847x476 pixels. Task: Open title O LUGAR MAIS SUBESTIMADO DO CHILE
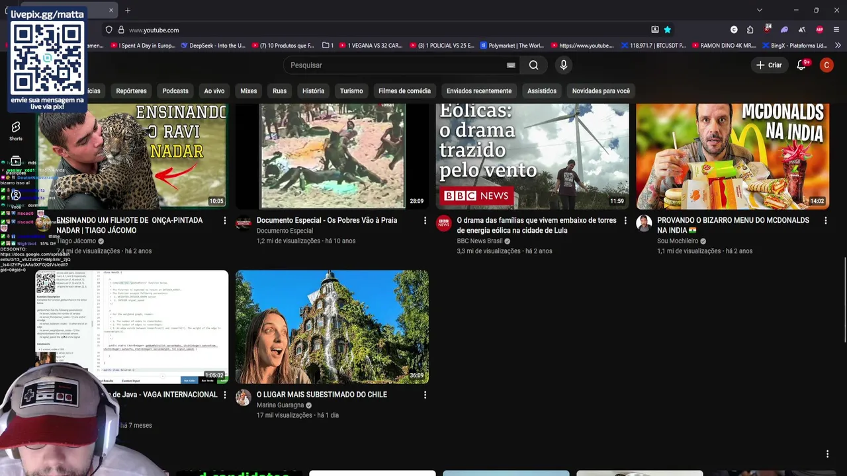tap(322, 395)
